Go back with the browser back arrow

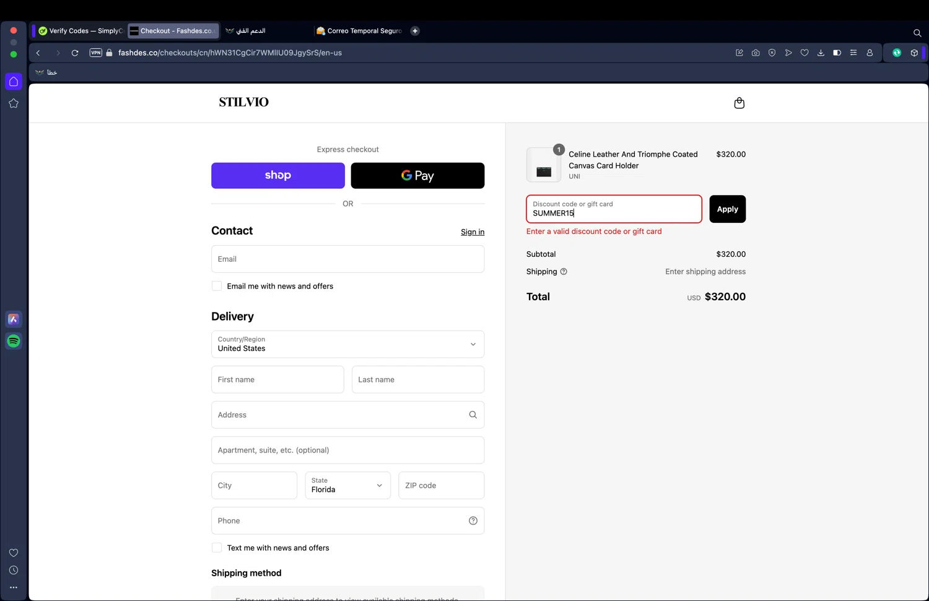point(38,53)
